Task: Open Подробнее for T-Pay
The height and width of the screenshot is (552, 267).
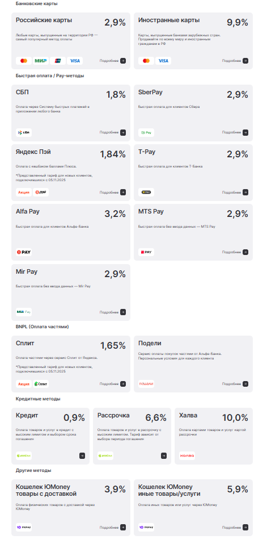Action: 235,192
